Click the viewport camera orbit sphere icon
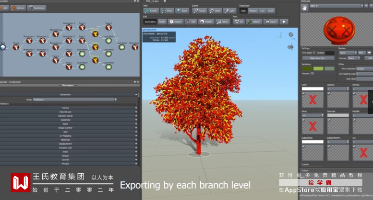The height and width of the screenshot is (200, 373). point(291,34)
